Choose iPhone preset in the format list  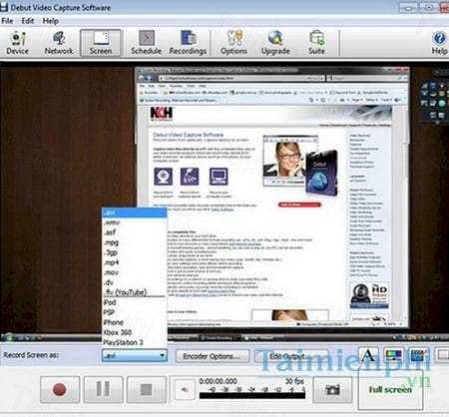point(134,322)
